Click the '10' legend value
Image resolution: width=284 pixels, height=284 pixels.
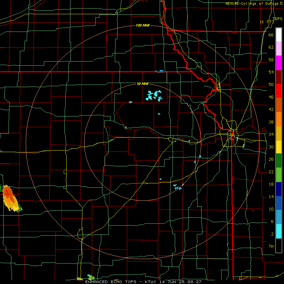pos(271,209)
